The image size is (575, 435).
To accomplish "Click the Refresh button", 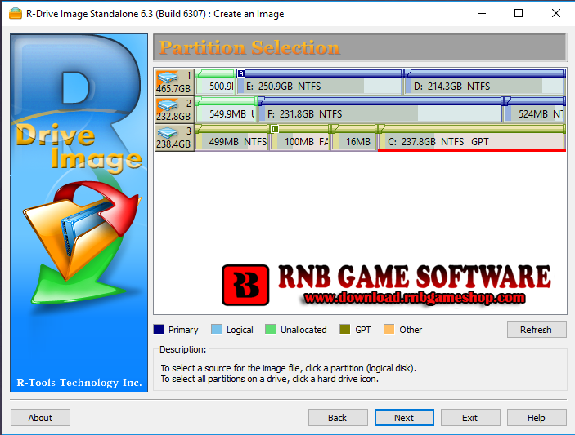I will (x=537, y=330).
